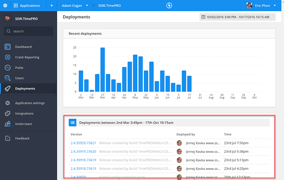The height and width of the screenshot is (180, 284).
Task: Open the date range picker
Action: [x=237, y=17]
